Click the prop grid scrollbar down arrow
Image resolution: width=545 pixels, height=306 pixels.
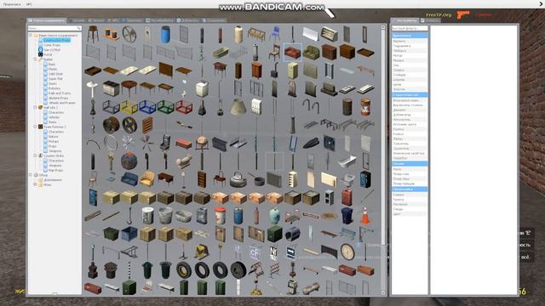click(383, 292)
